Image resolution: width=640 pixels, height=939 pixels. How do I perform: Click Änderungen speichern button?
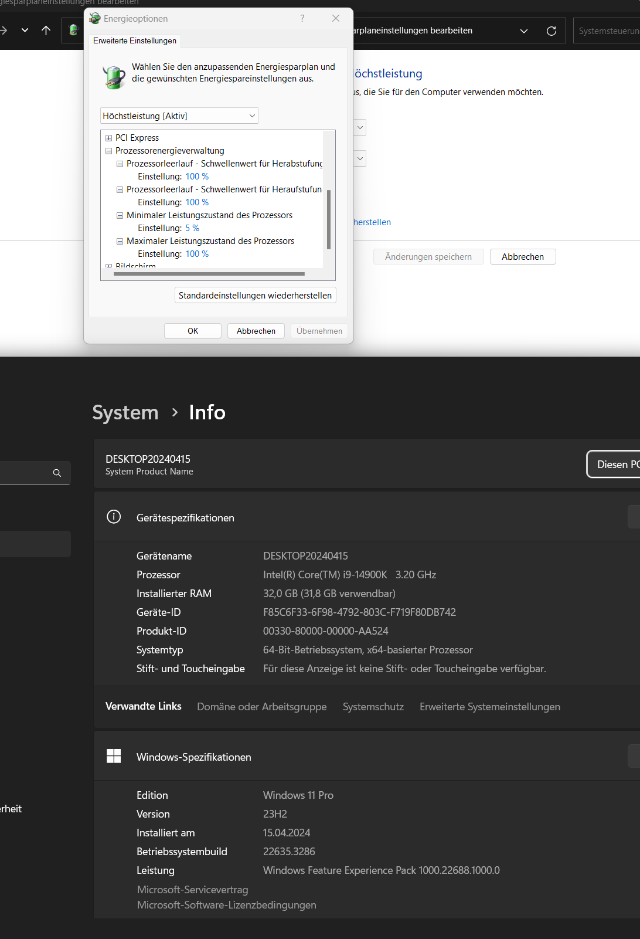[x=428, y=257]
